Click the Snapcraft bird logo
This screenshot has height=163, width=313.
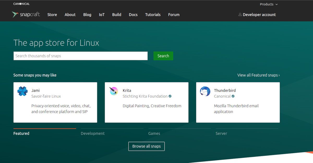[15, 15]
